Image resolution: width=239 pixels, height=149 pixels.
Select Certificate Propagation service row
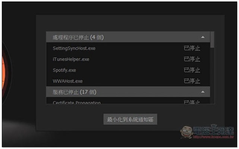128,101
